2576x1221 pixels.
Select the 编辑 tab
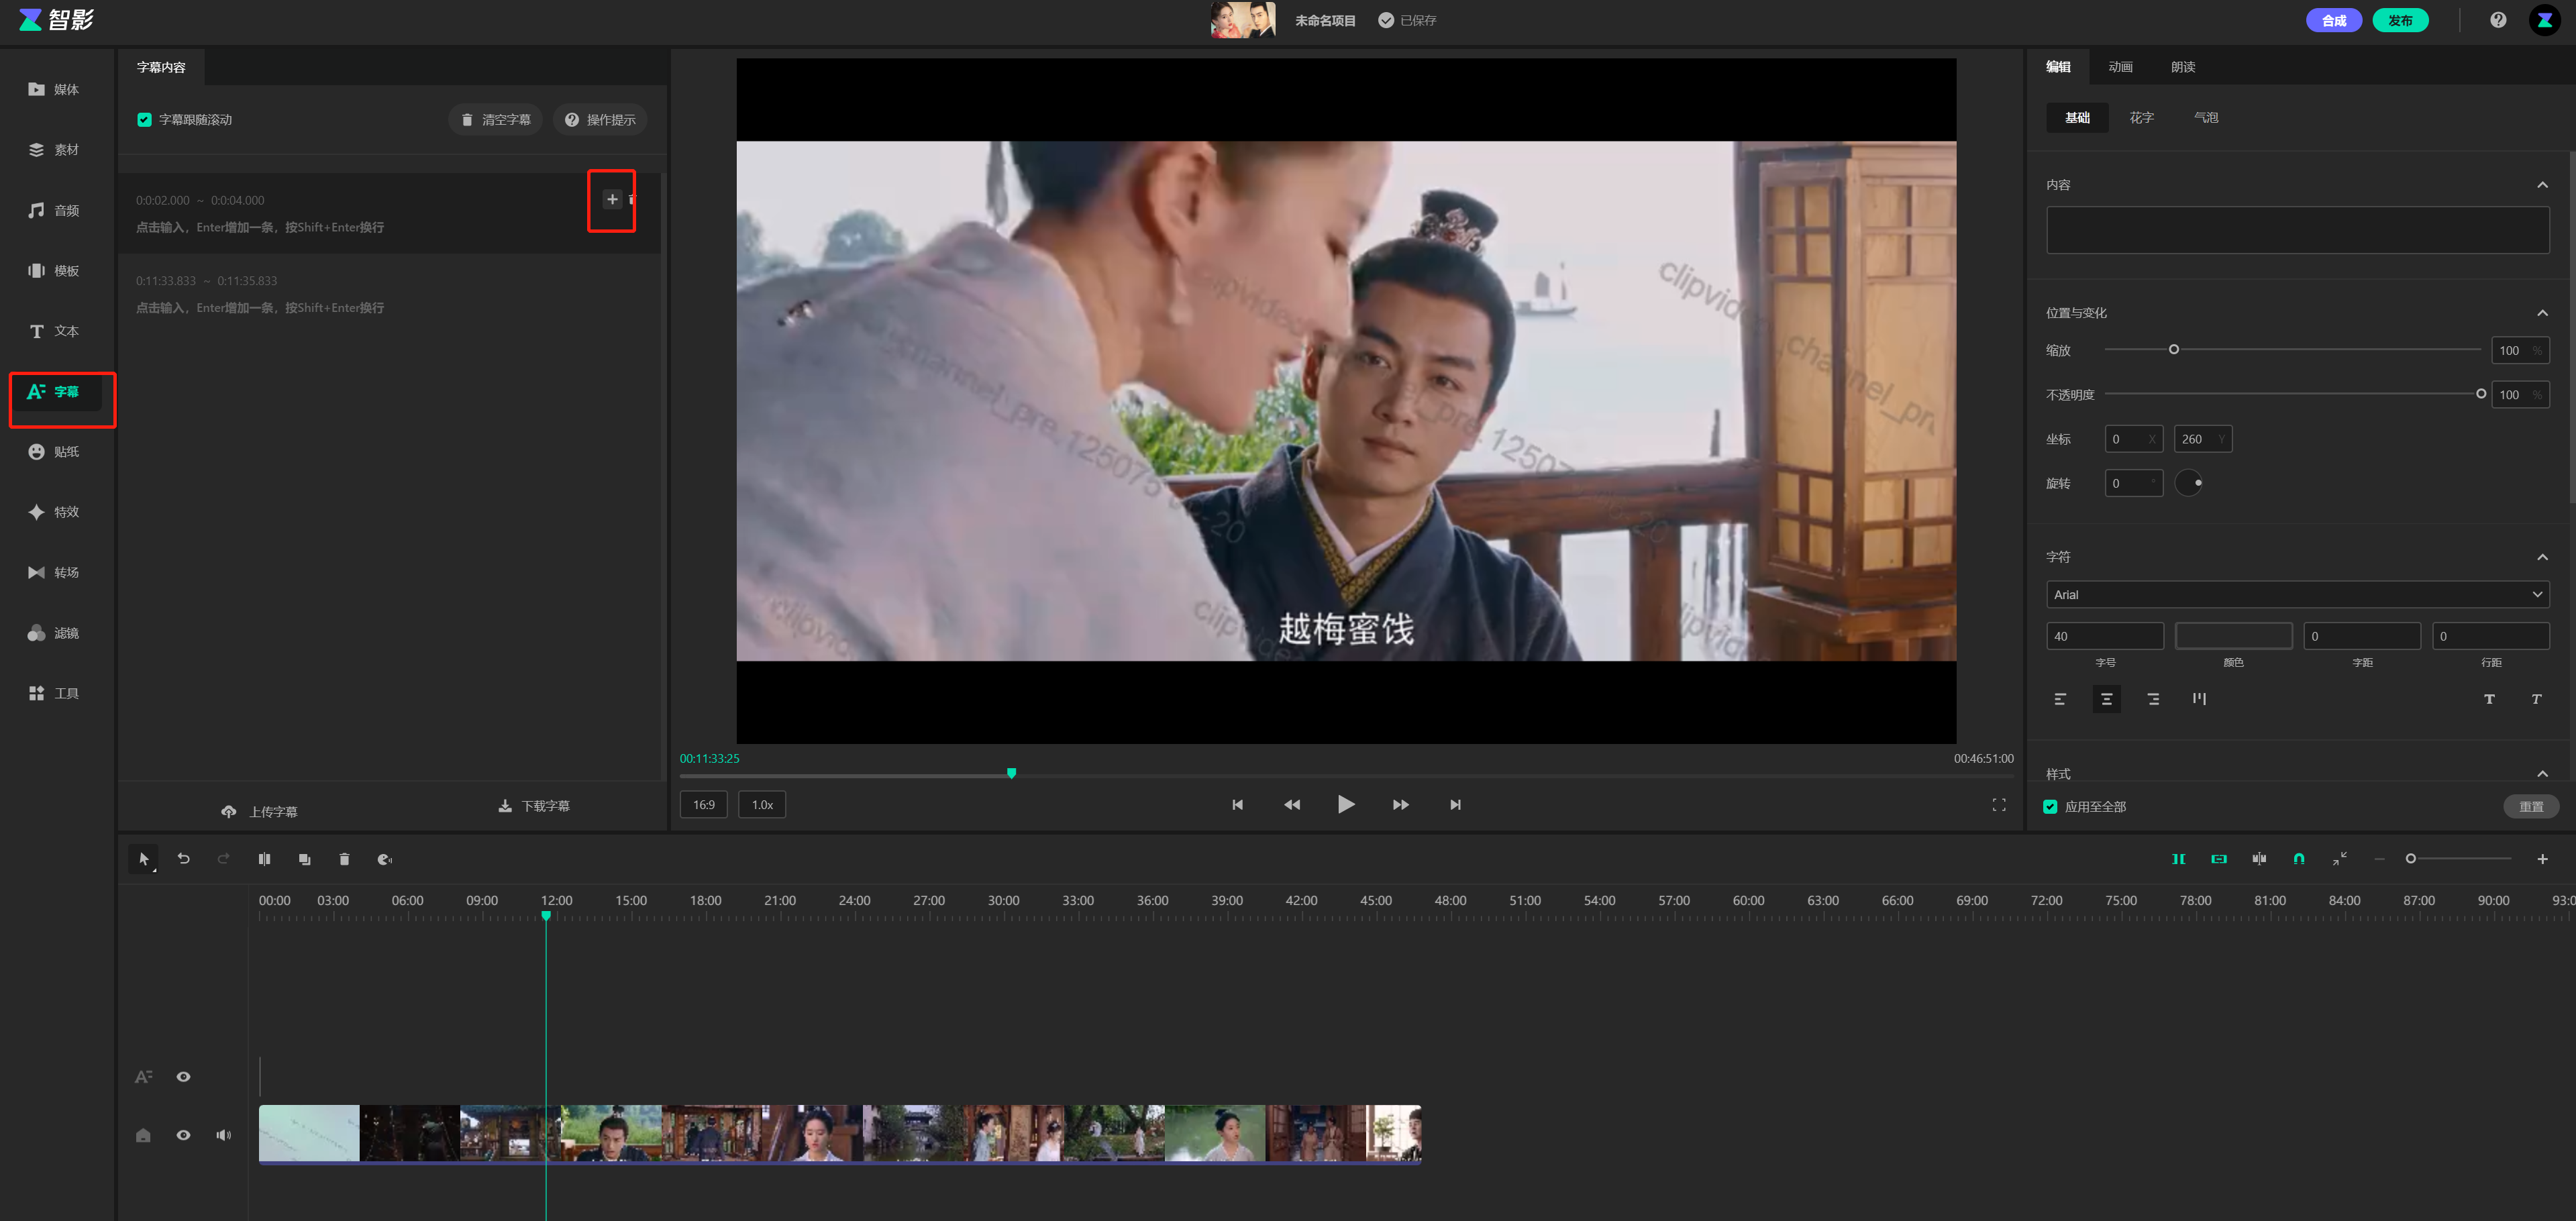(2058, 67)
